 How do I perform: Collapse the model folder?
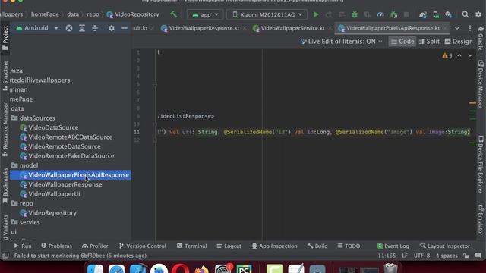click(x=25, y=165)
